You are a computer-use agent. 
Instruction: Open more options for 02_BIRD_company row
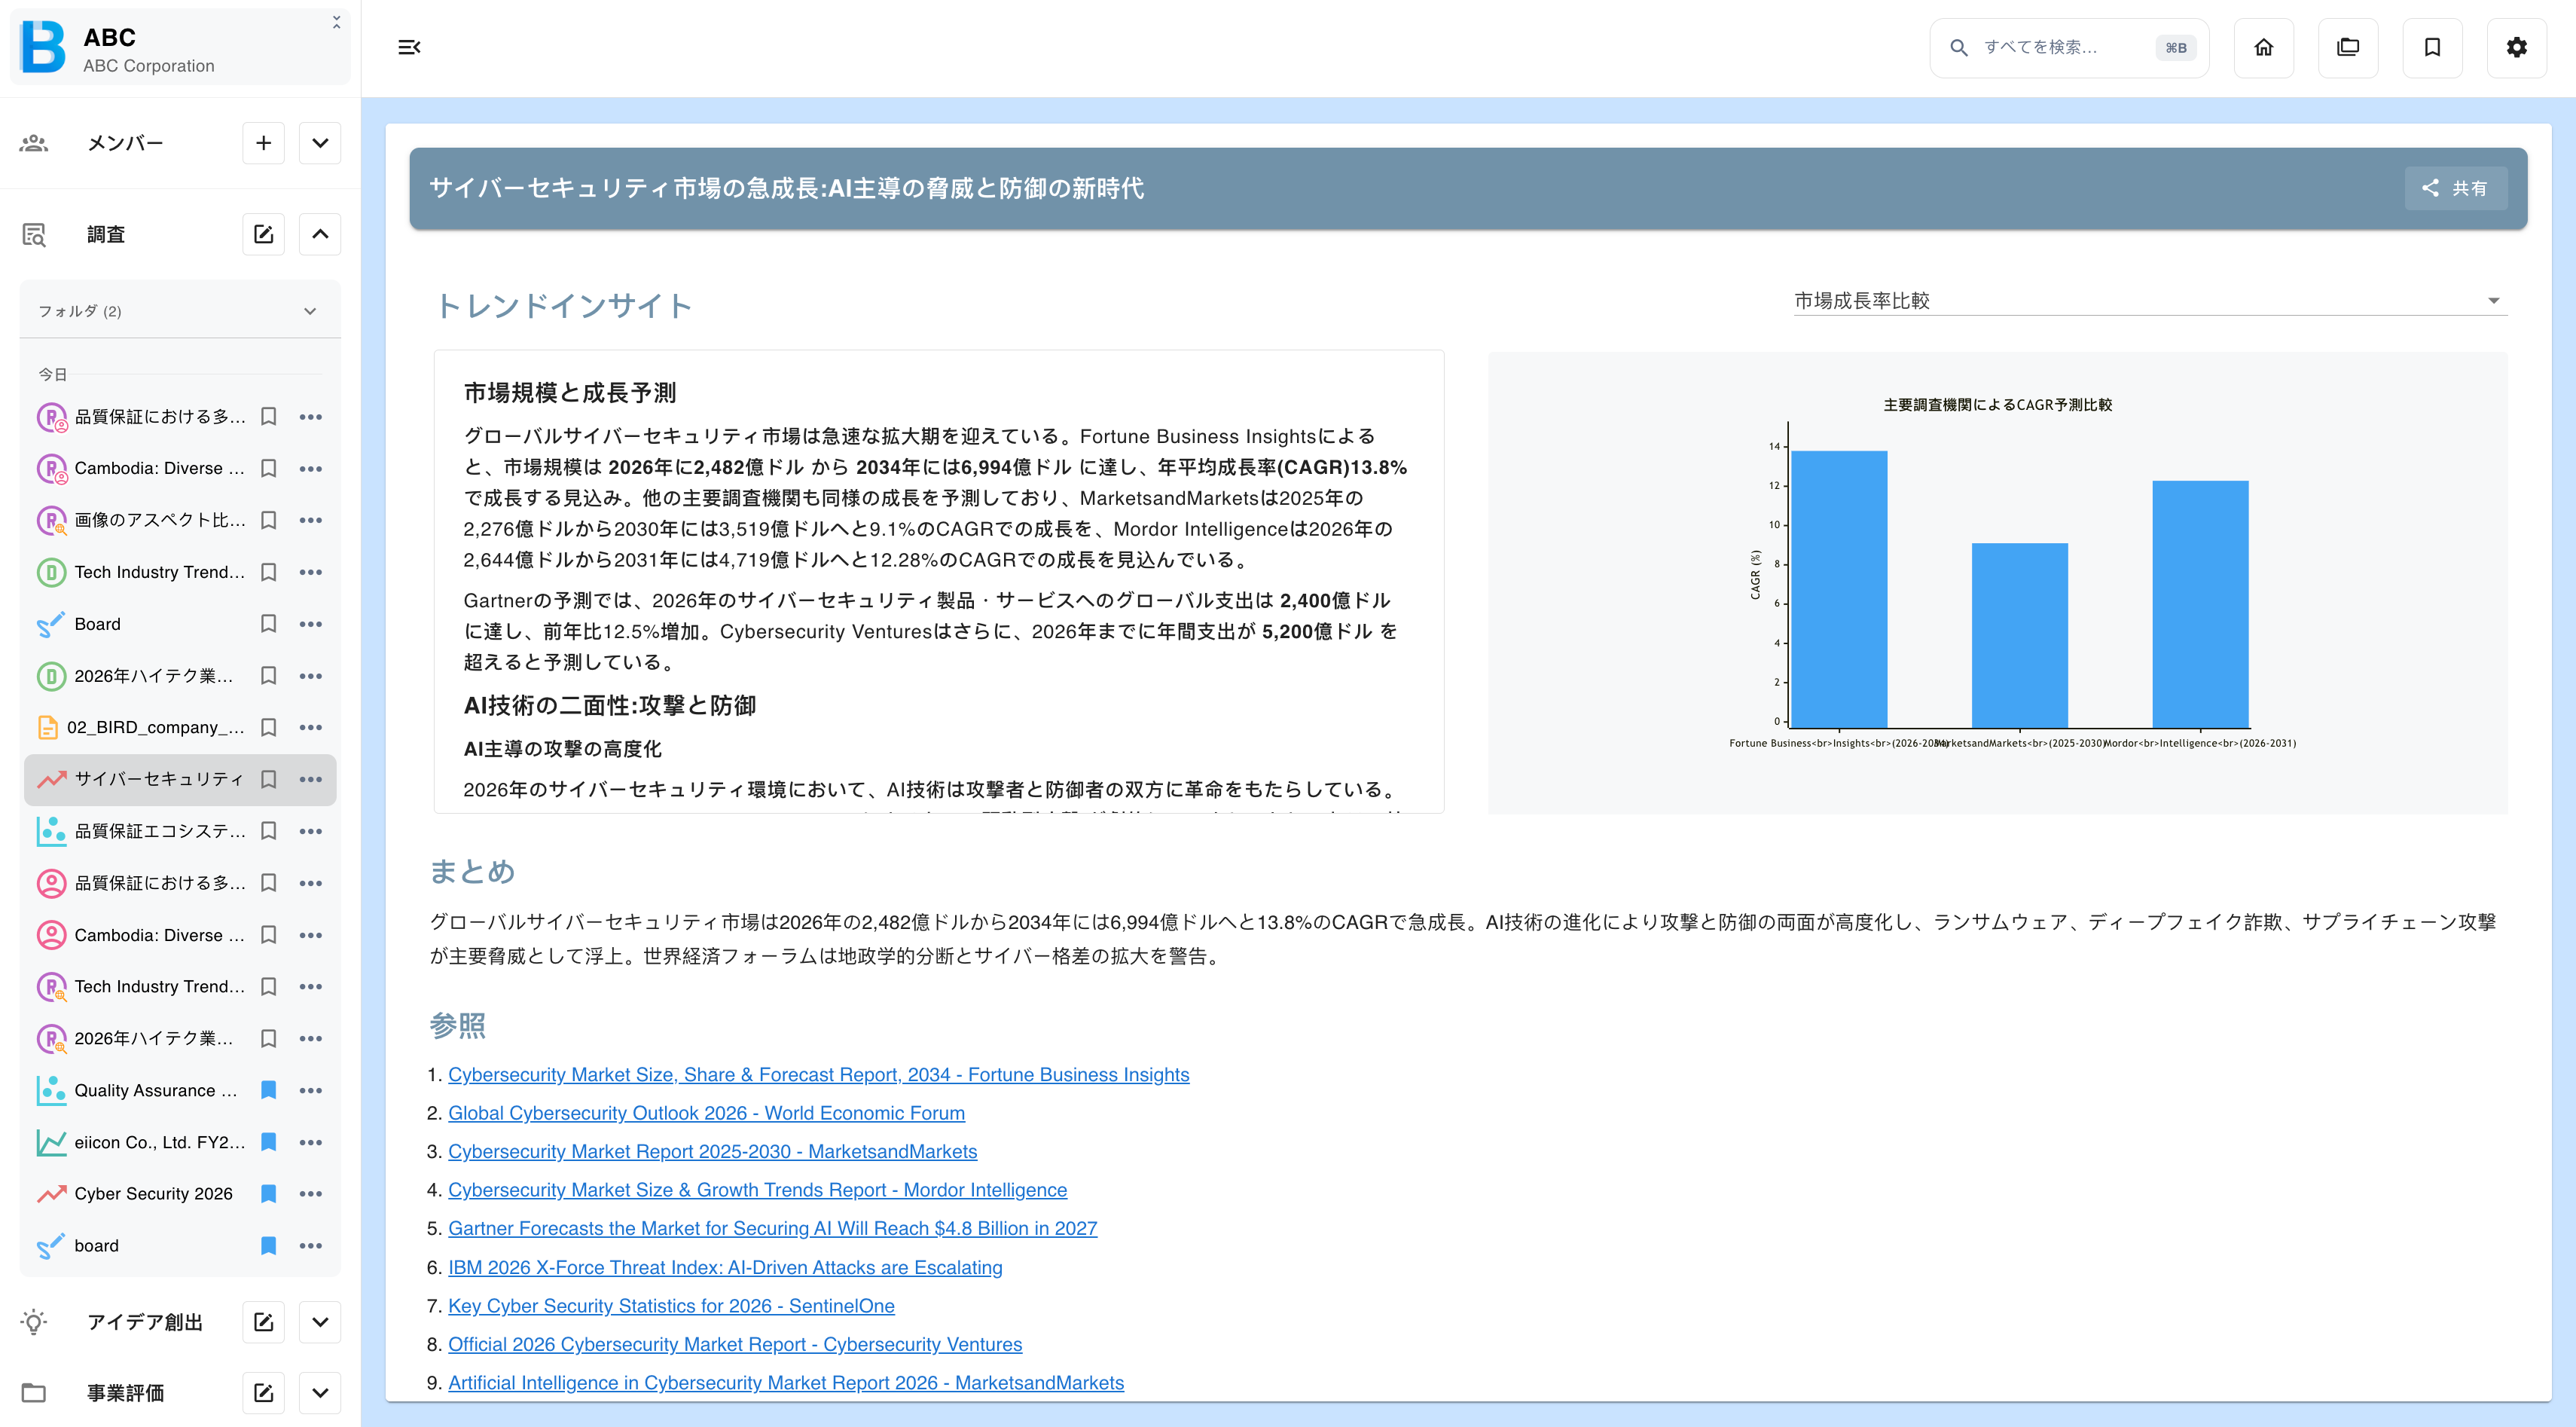(311, 727)
